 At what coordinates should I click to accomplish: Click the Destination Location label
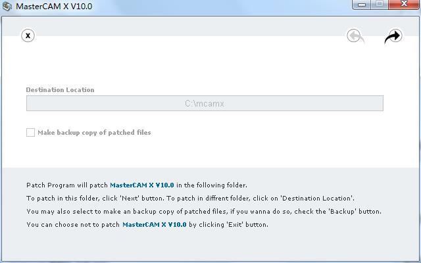tap(60, 90)
